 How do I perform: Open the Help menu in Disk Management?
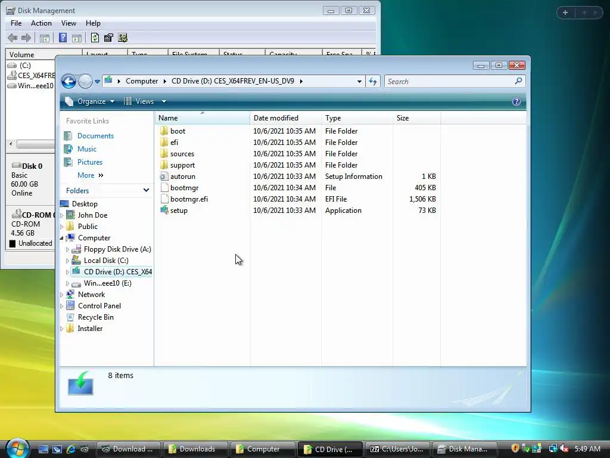(x=93, y=23)
